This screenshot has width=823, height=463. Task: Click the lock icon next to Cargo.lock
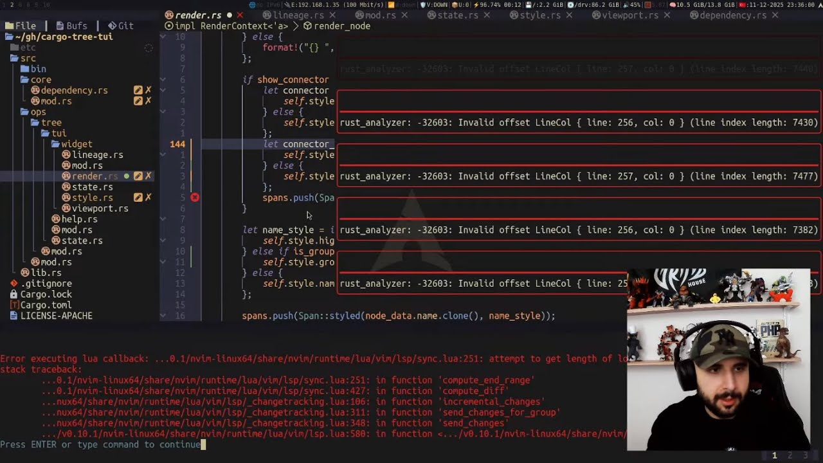tap(14, 295)
